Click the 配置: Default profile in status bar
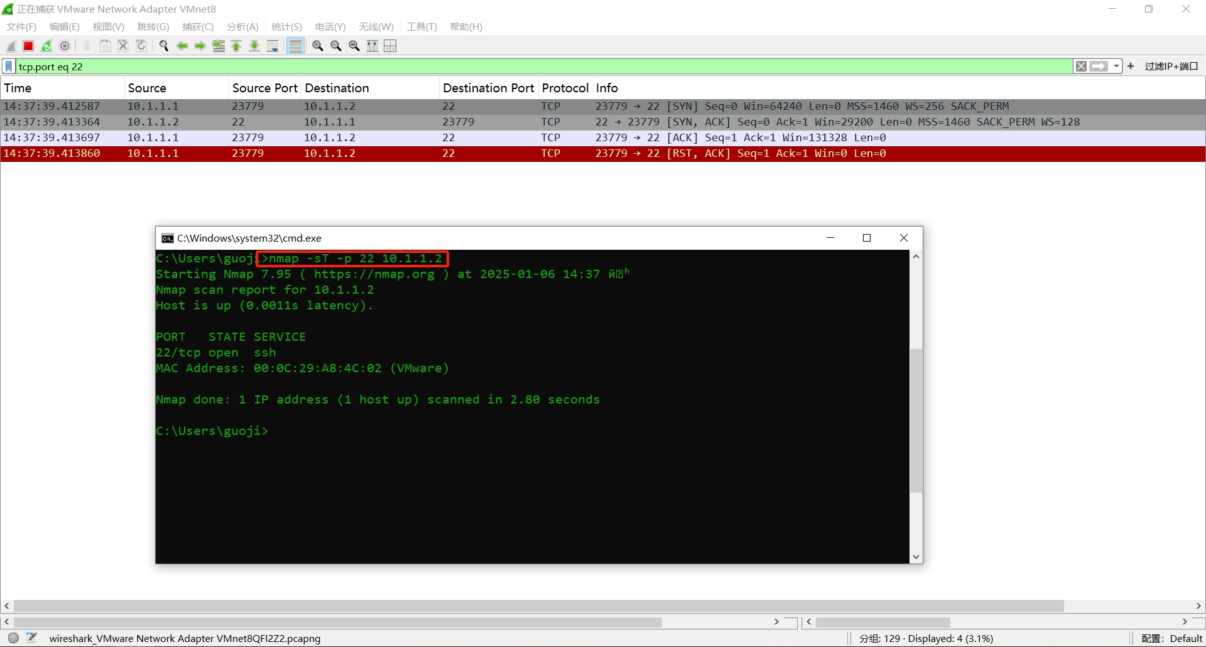The width and height of the screenshot is (1206, 647). 1171,639
